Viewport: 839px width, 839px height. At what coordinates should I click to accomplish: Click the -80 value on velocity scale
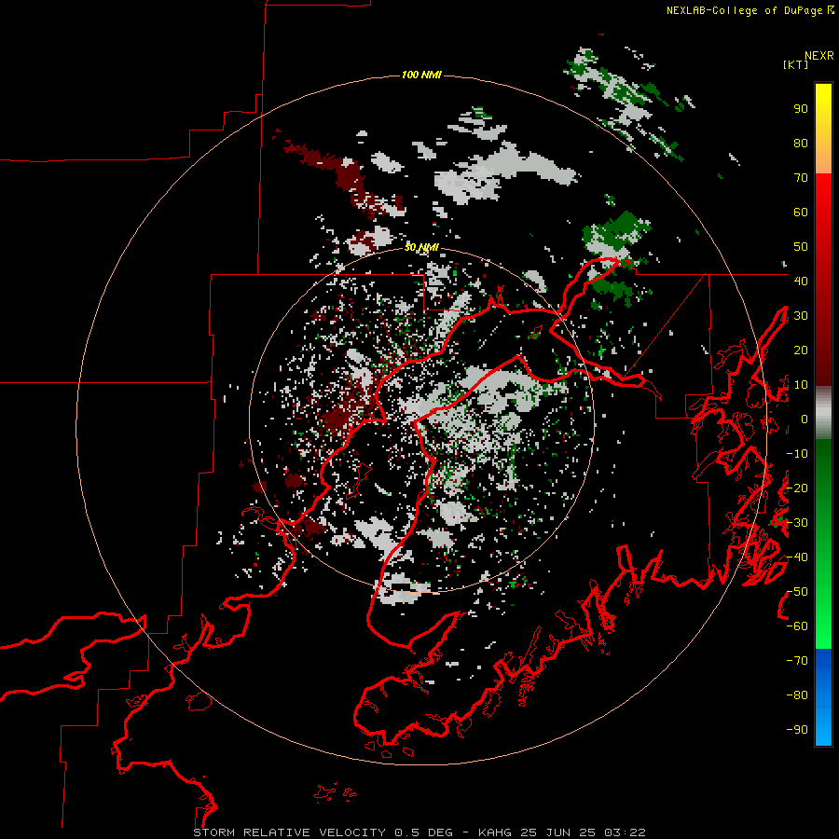[x=797, y=695]
